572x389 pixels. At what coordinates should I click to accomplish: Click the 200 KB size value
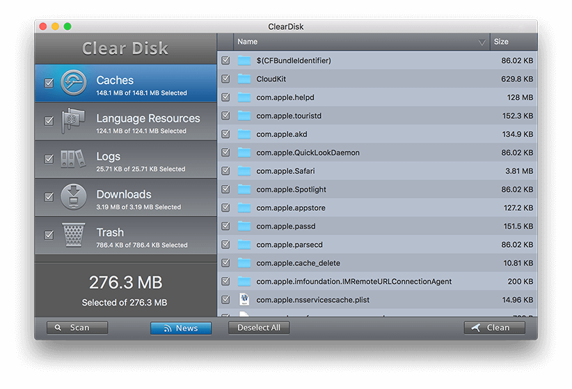pyautogui.click(x=521, y=281)
